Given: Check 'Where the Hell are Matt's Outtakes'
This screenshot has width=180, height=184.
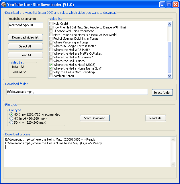Looking at the screenshot, I should point(51,53).
